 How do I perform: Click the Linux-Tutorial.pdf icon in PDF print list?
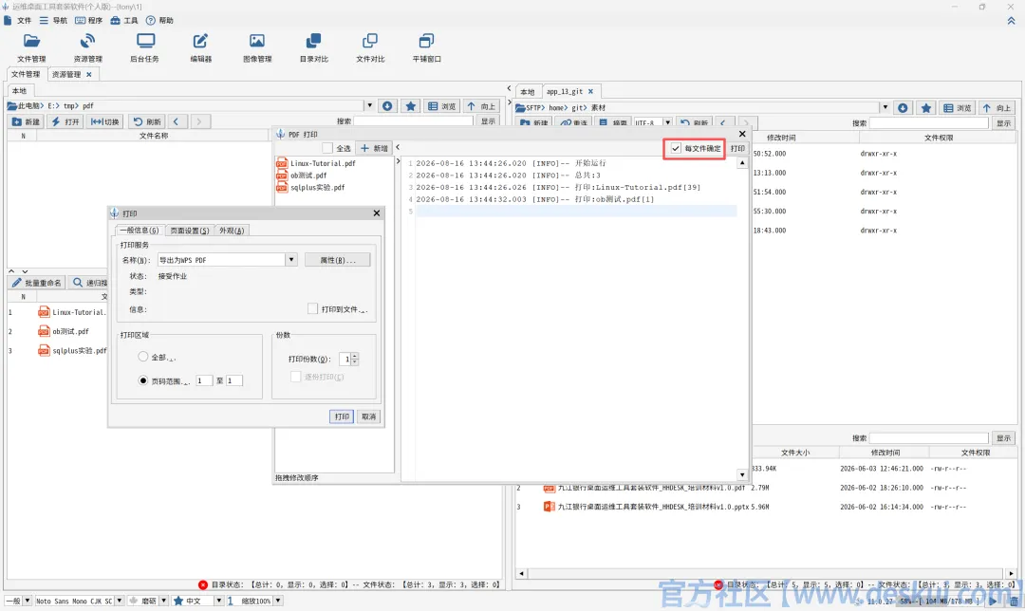tap(282, 163)
